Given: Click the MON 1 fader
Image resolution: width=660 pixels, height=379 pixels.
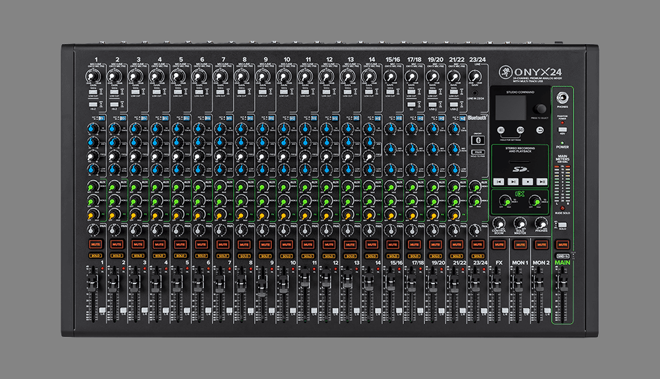Looking at the screenshot, I should pyautogui.click(x=517, y=283).
